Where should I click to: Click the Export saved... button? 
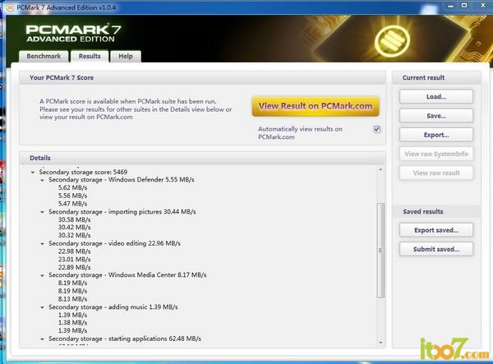(x=436, y=230)
